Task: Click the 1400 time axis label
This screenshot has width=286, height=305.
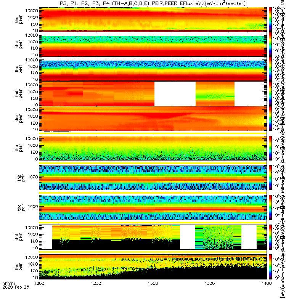Action: point(267,283)
